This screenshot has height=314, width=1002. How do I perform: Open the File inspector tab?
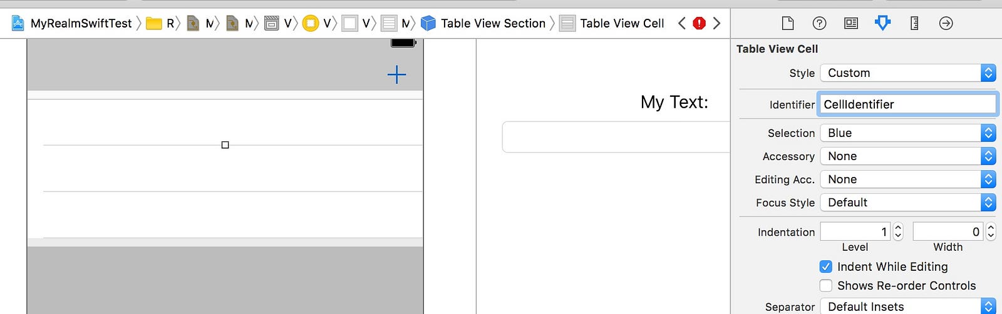click(788, 23)
